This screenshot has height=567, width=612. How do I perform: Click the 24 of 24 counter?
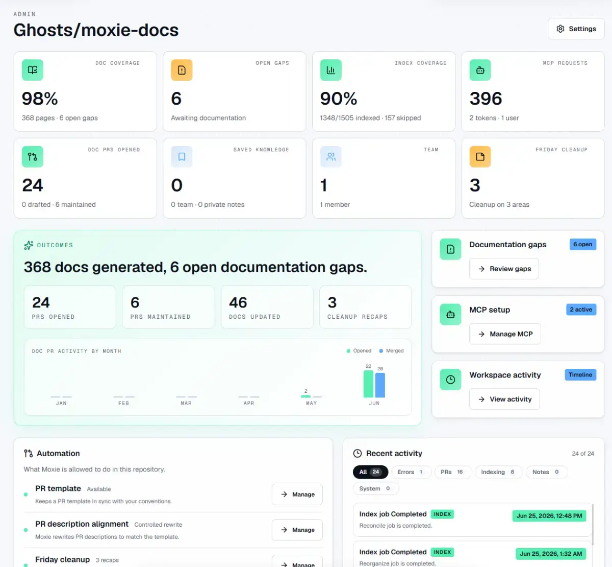click(583, 454)
